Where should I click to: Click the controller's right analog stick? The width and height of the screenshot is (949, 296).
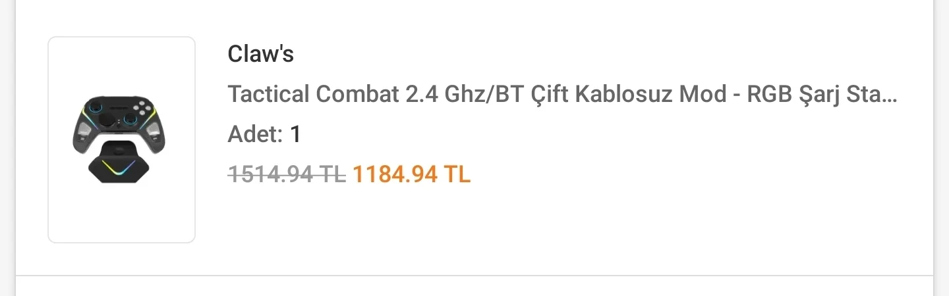point(129,120)
